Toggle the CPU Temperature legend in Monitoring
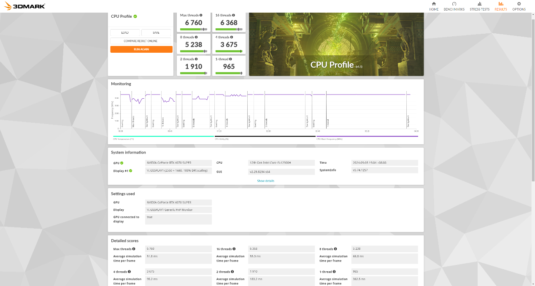This screenshot has width=535, height=286. click(x=123, y=139)
